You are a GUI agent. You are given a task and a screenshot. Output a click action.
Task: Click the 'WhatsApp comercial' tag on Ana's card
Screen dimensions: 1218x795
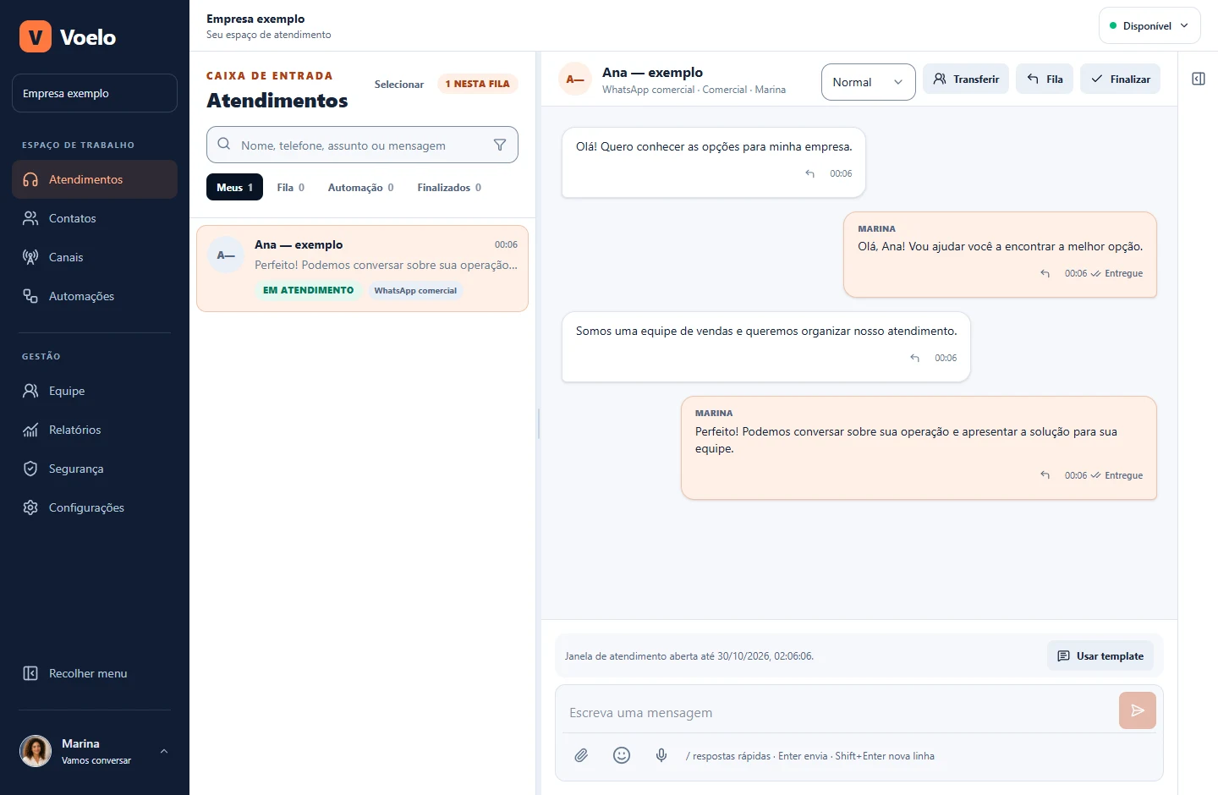(415, 290)
